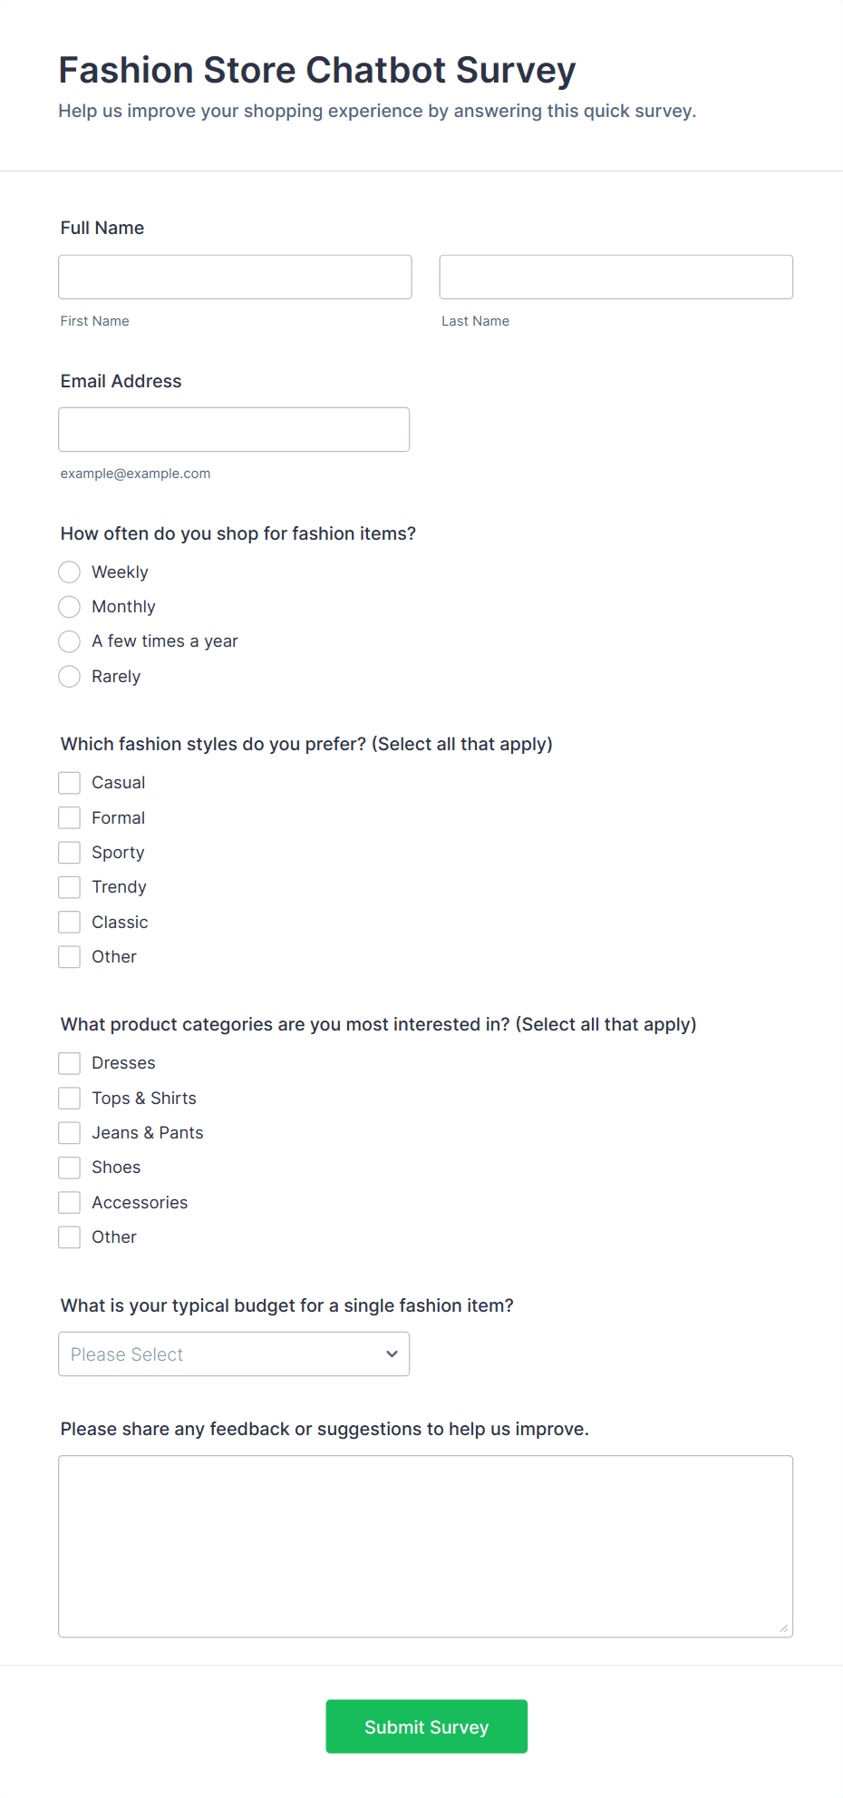Check the Shoes category box
843x1798 pixels.
pos(70,1168)
